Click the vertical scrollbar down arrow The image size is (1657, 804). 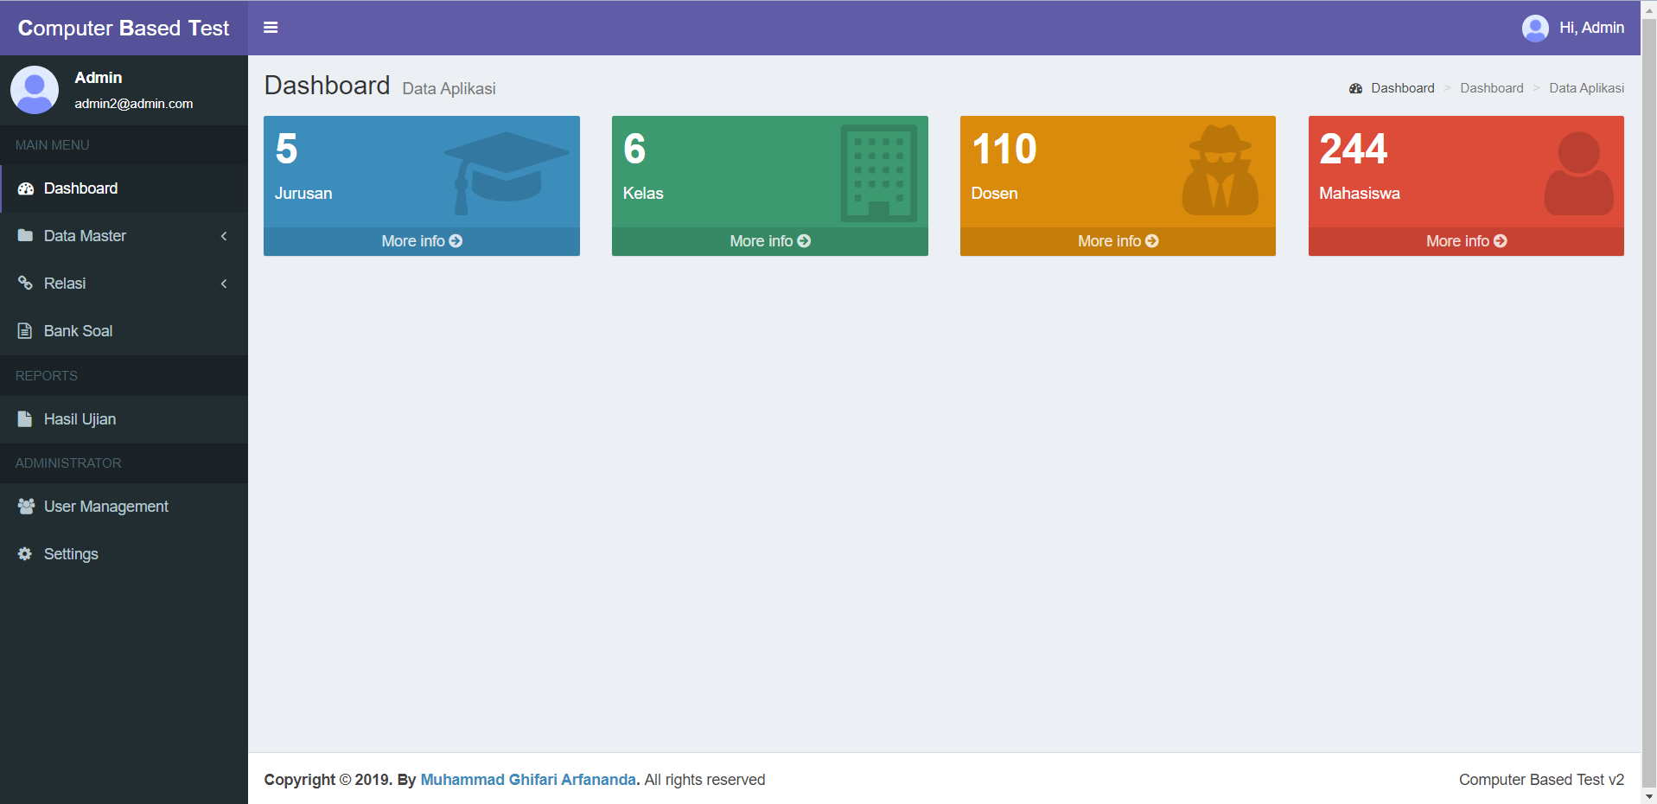click(x=1648, y=796)
